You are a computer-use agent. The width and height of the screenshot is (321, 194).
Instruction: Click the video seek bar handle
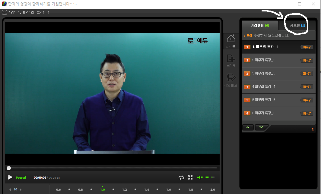(x=9, y=168)
